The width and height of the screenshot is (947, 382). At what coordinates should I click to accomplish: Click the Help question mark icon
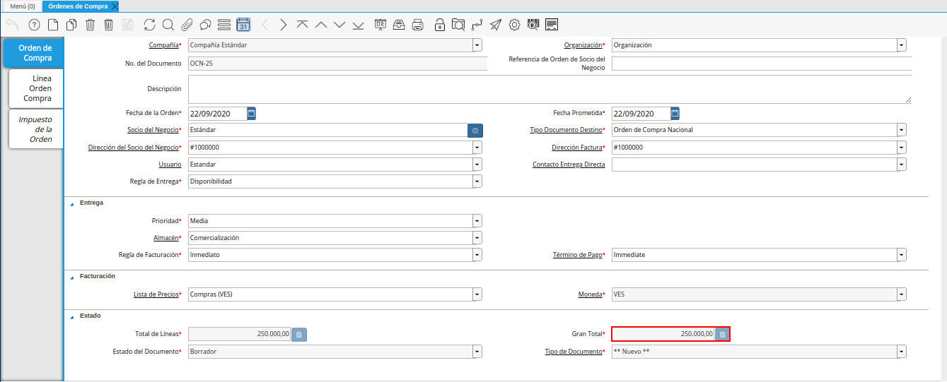(34, 25)
